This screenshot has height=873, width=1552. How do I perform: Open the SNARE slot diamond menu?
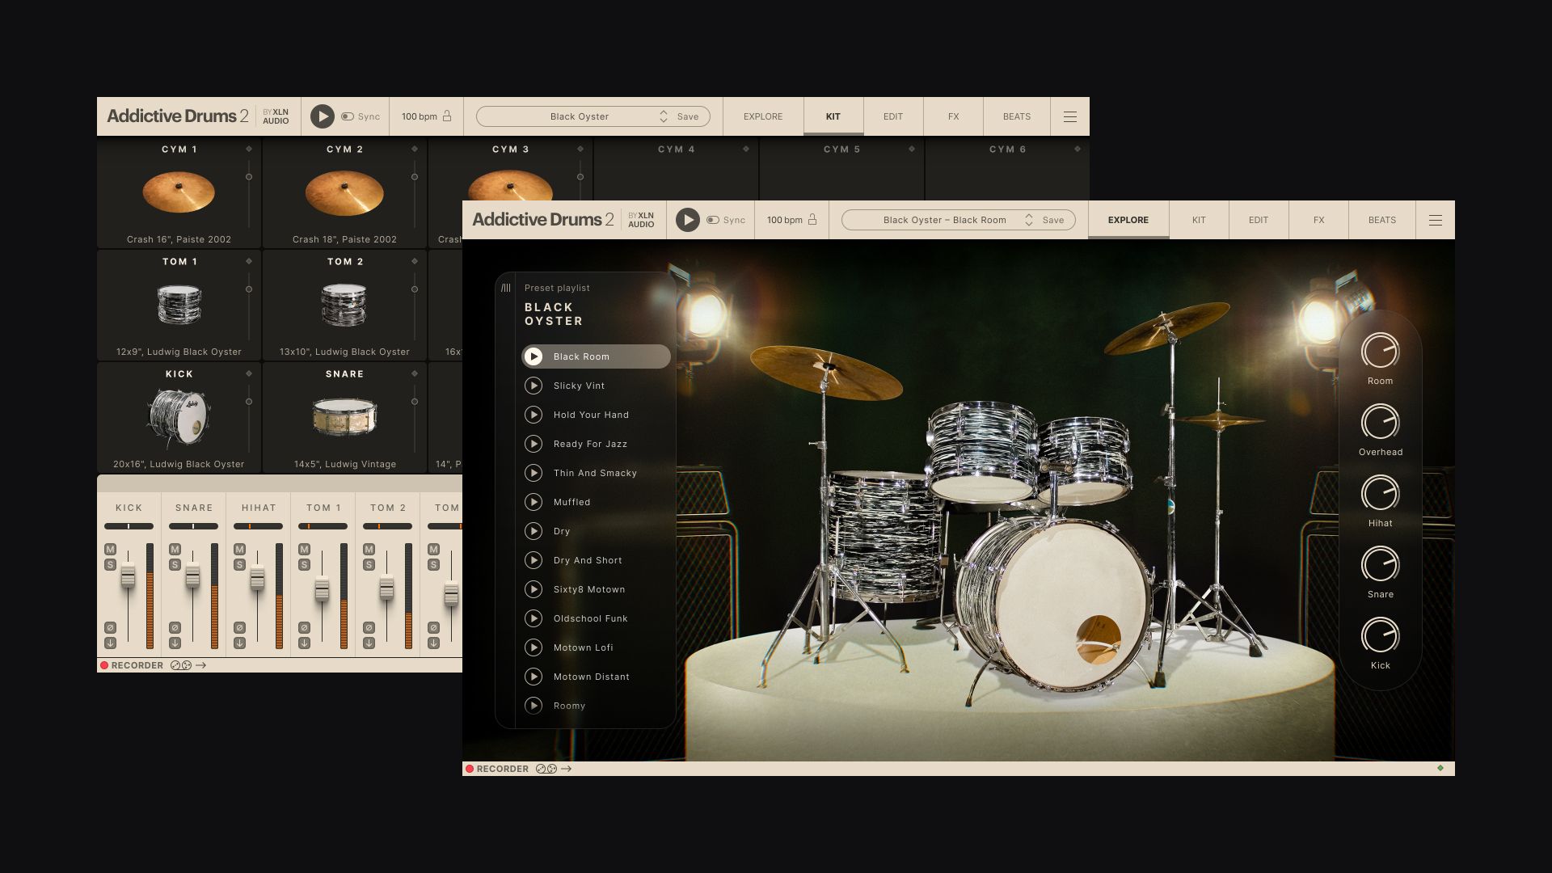click(415, 373)
